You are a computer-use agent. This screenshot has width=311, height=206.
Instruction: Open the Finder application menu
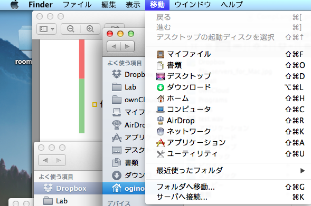[x=41, y=5]
